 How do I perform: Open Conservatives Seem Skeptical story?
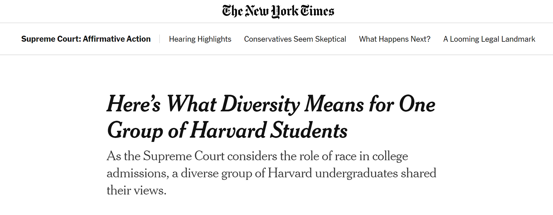click(x=295, y=39)
